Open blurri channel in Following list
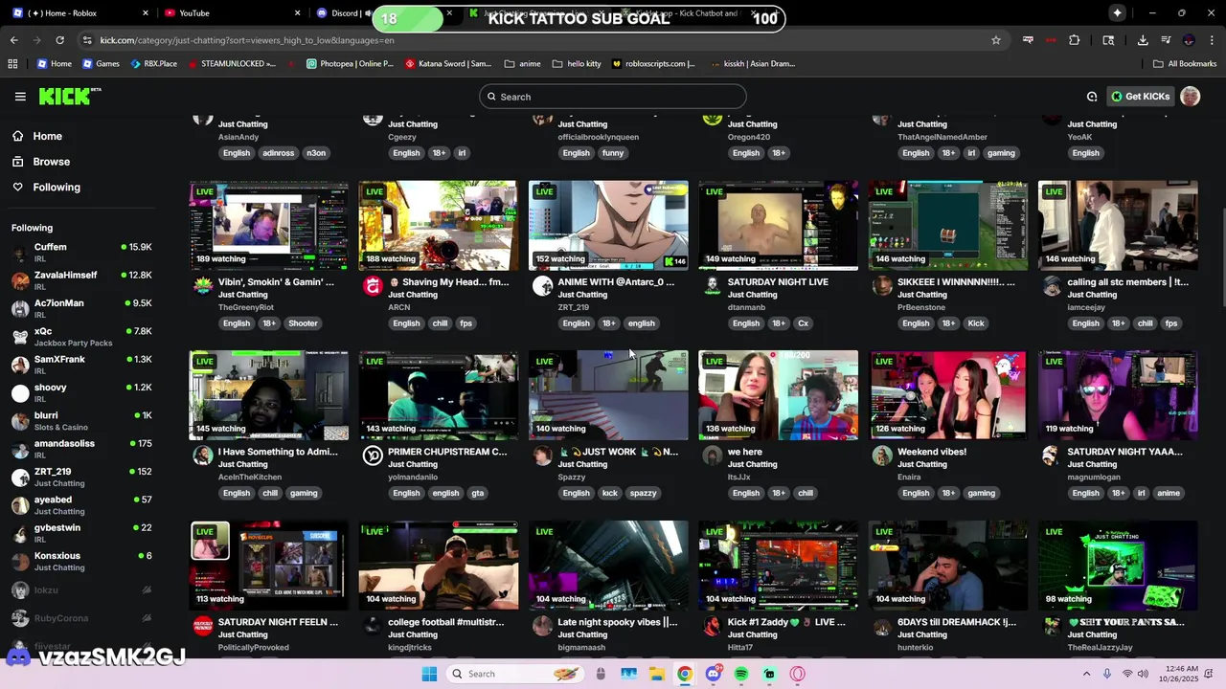1226x689 pixels. [81, 421]
